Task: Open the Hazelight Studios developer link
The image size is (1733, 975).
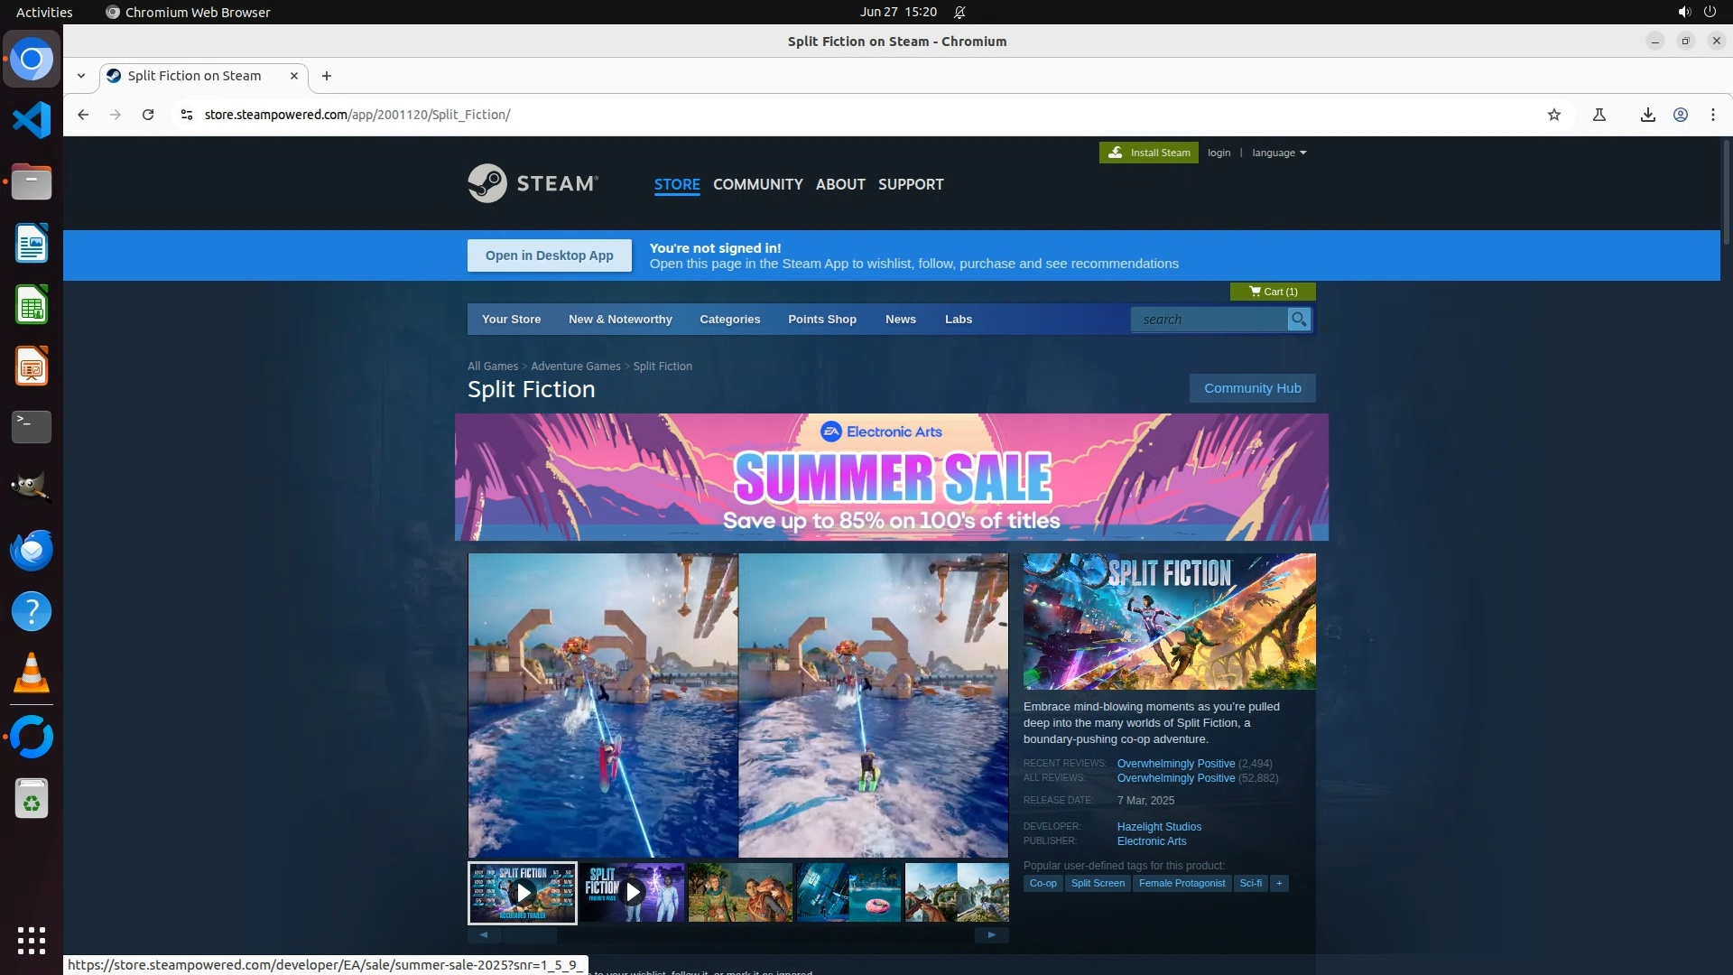Action: 1158,826
